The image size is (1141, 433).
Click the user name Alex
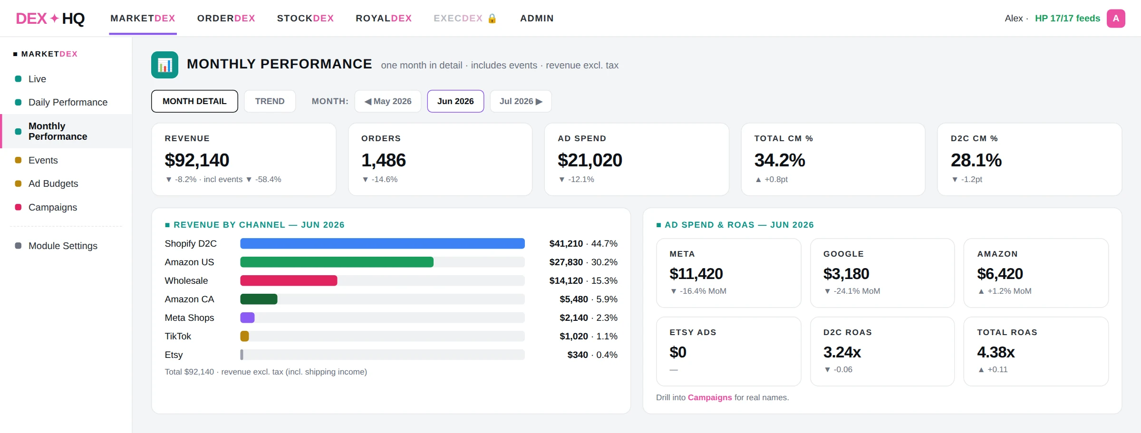(x=1014, y=19)
